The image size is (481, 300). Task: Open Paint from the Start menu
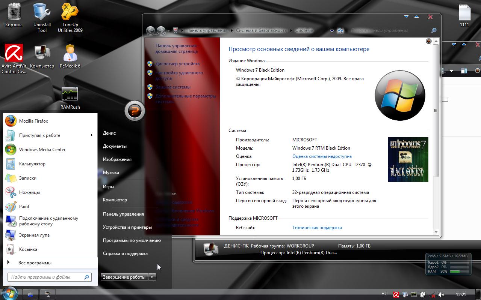tap(50, 207)
